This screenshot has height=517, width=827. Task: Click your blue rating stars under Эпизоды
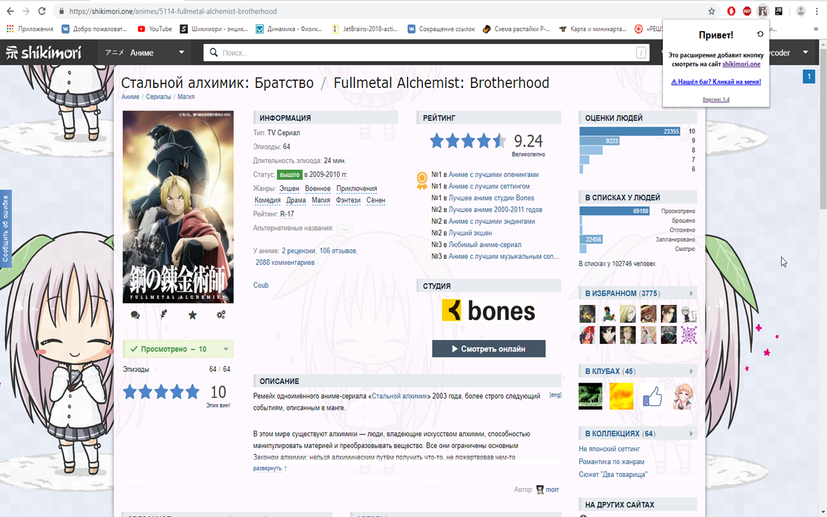coord(162,392)
